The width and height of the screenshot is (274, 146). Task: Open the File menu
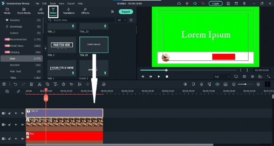(x=37, y=3)
